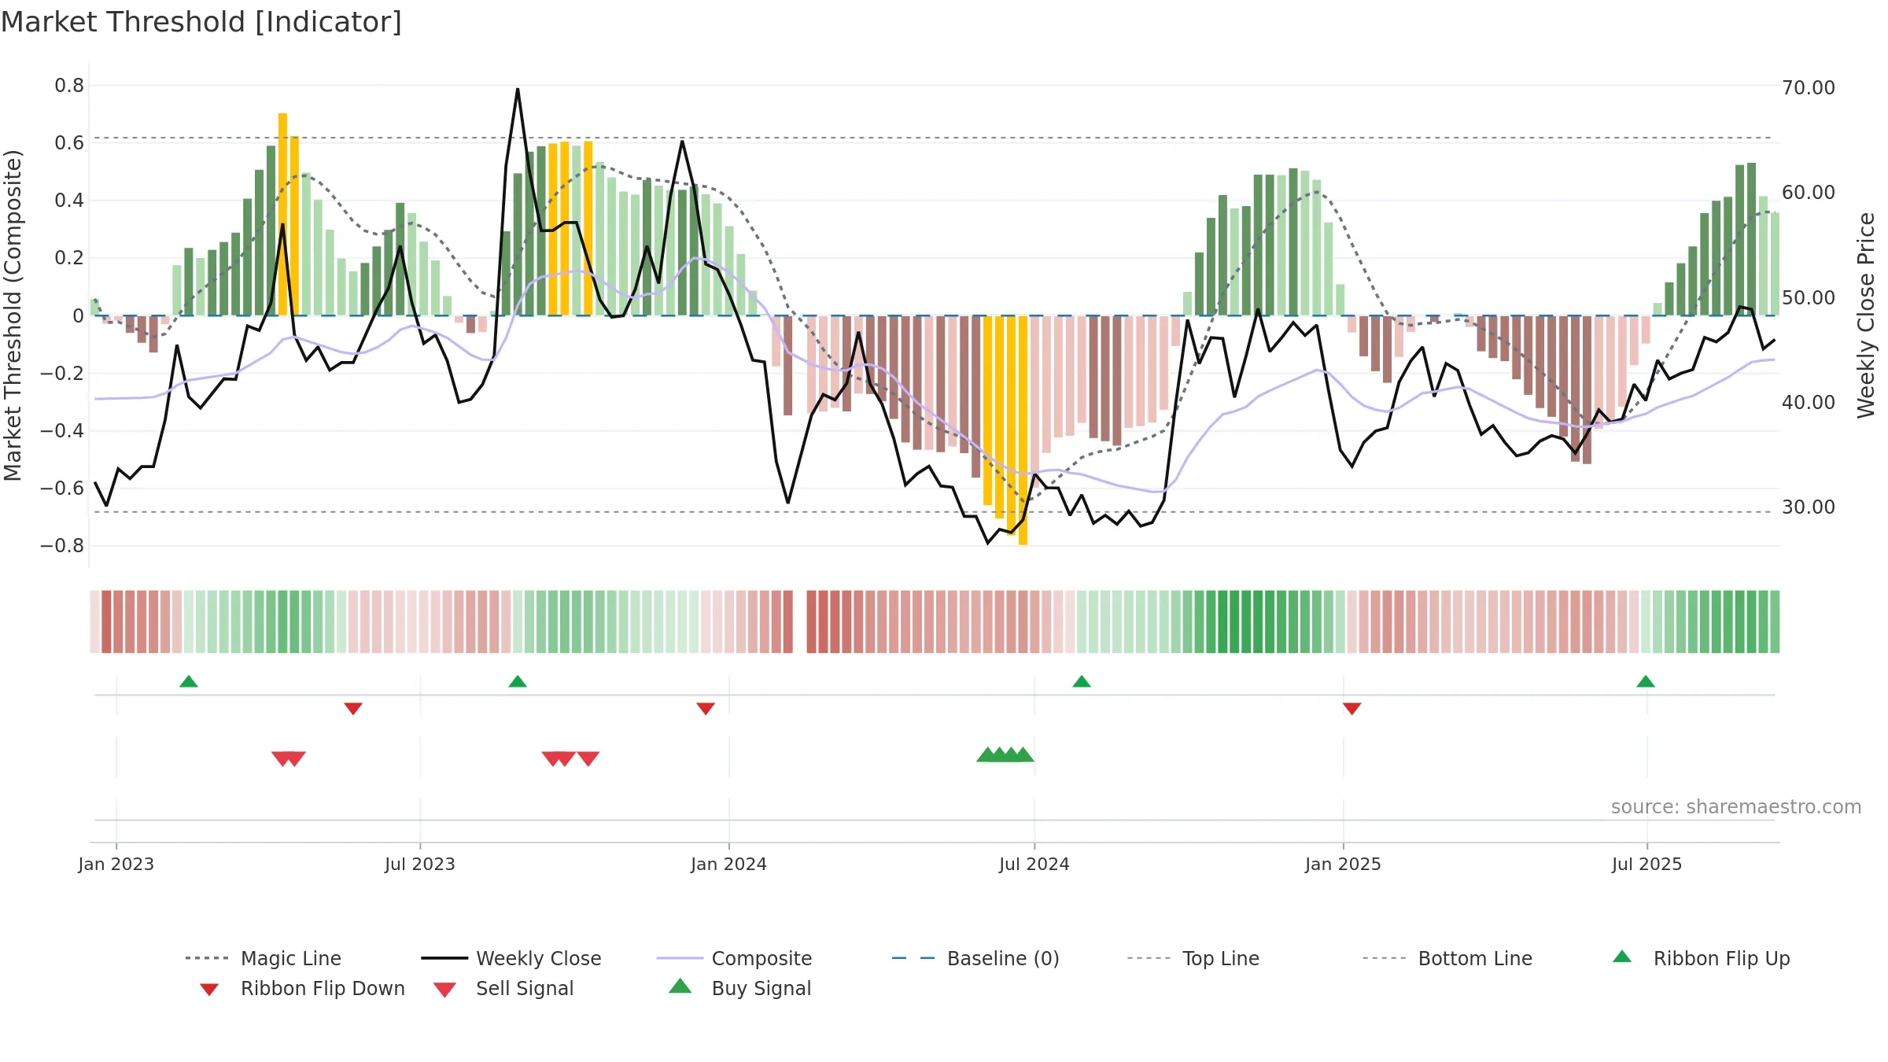Click the red Ribbon Flip Down legend triangle

209,990
